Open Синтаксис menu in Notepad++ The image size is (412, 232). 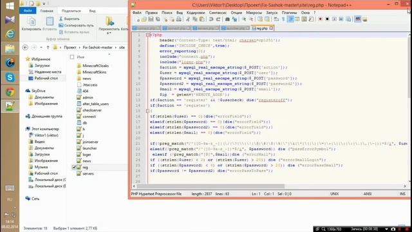click(x=218, y=13)
